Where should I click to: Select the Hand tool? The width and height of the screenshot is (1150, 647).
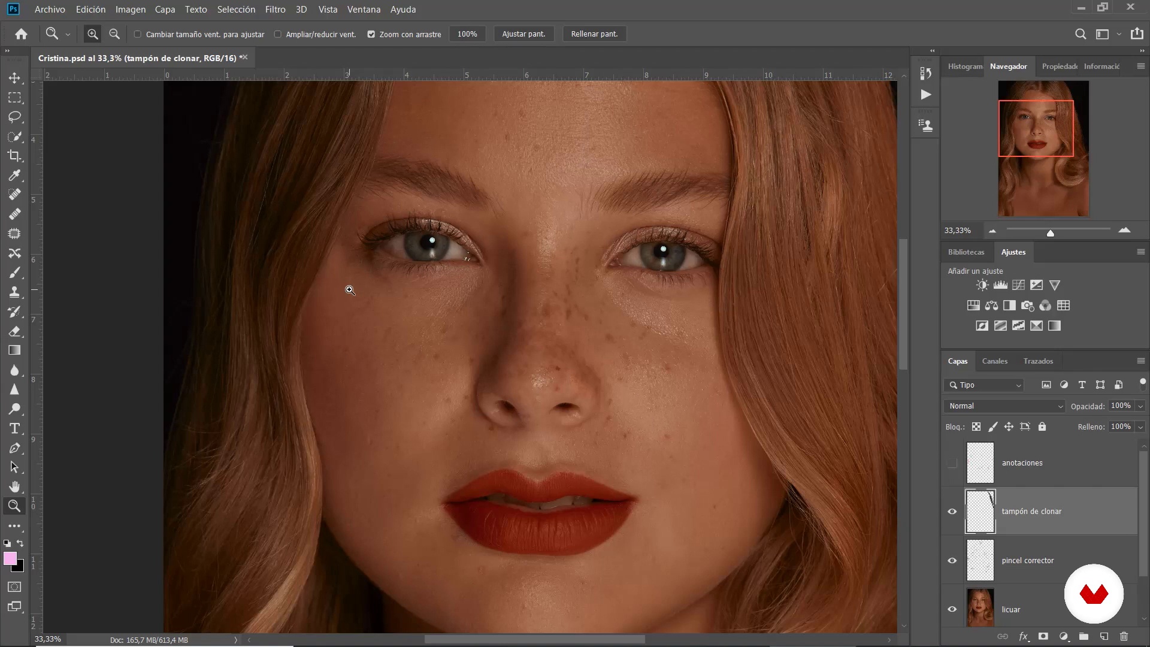[x=14, y=486]
